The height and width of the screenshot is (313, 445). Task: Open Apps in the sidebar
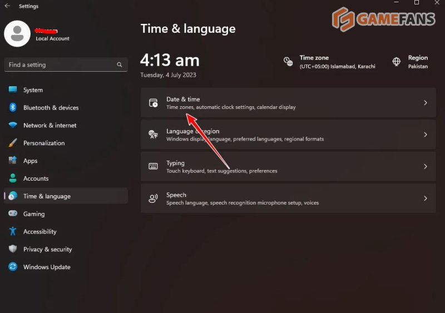click(x=31, y=161)
